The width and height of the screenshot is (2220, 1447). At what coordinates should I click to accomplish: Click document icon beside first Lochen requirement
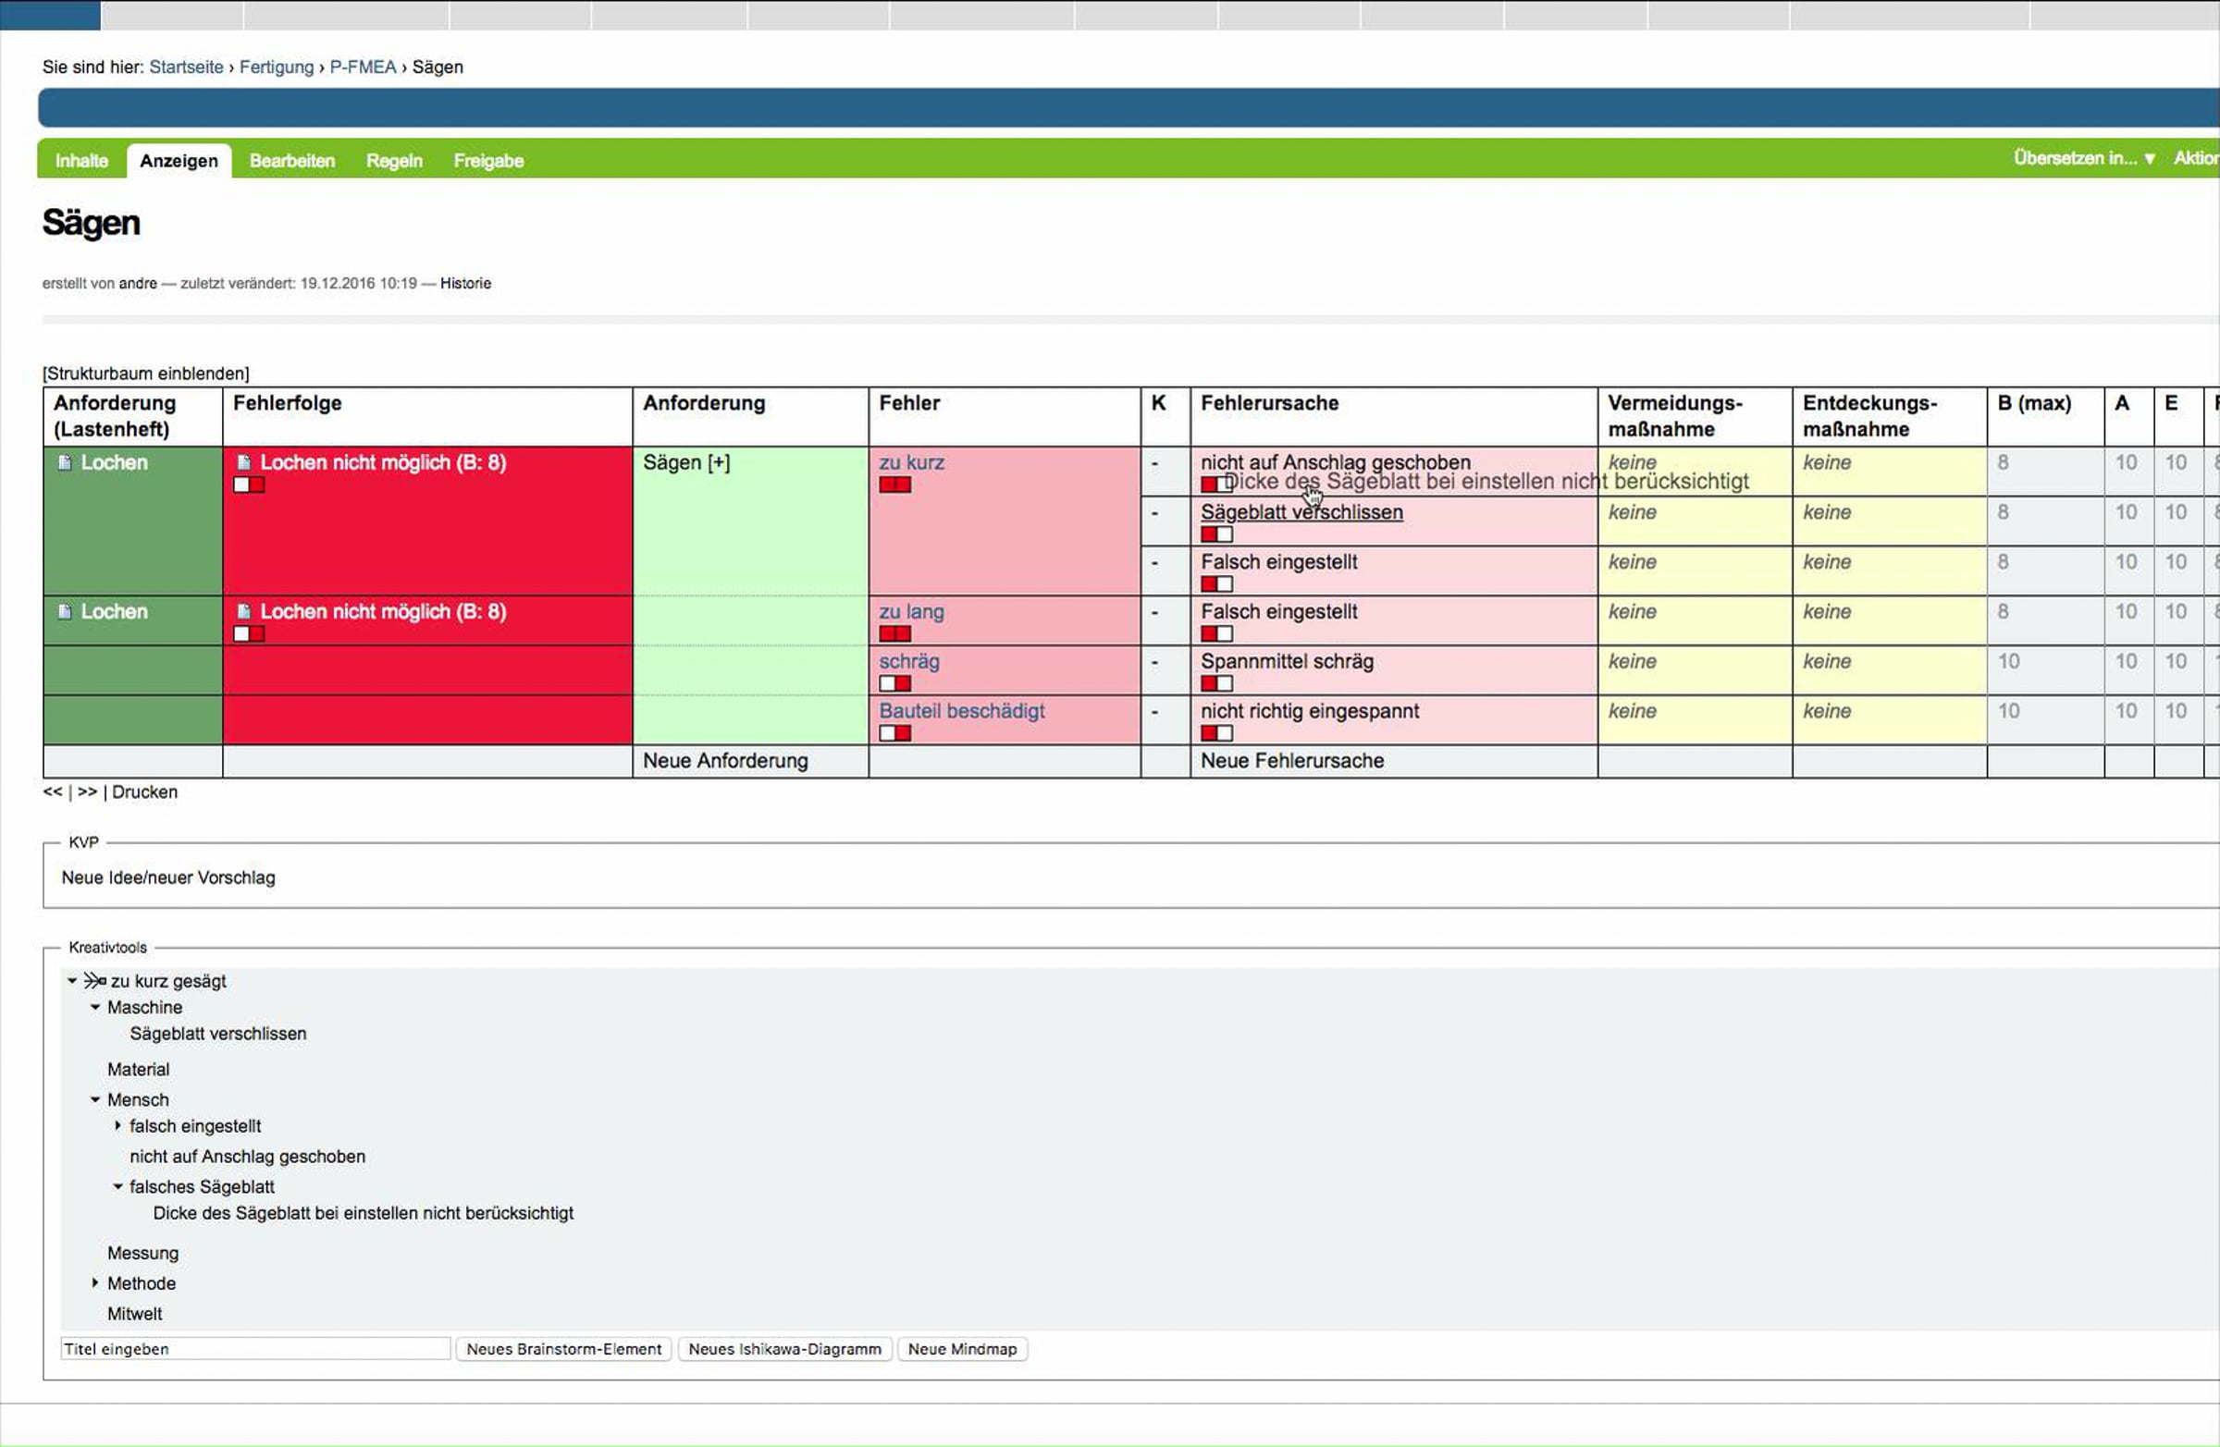click(x=65, y=462)
